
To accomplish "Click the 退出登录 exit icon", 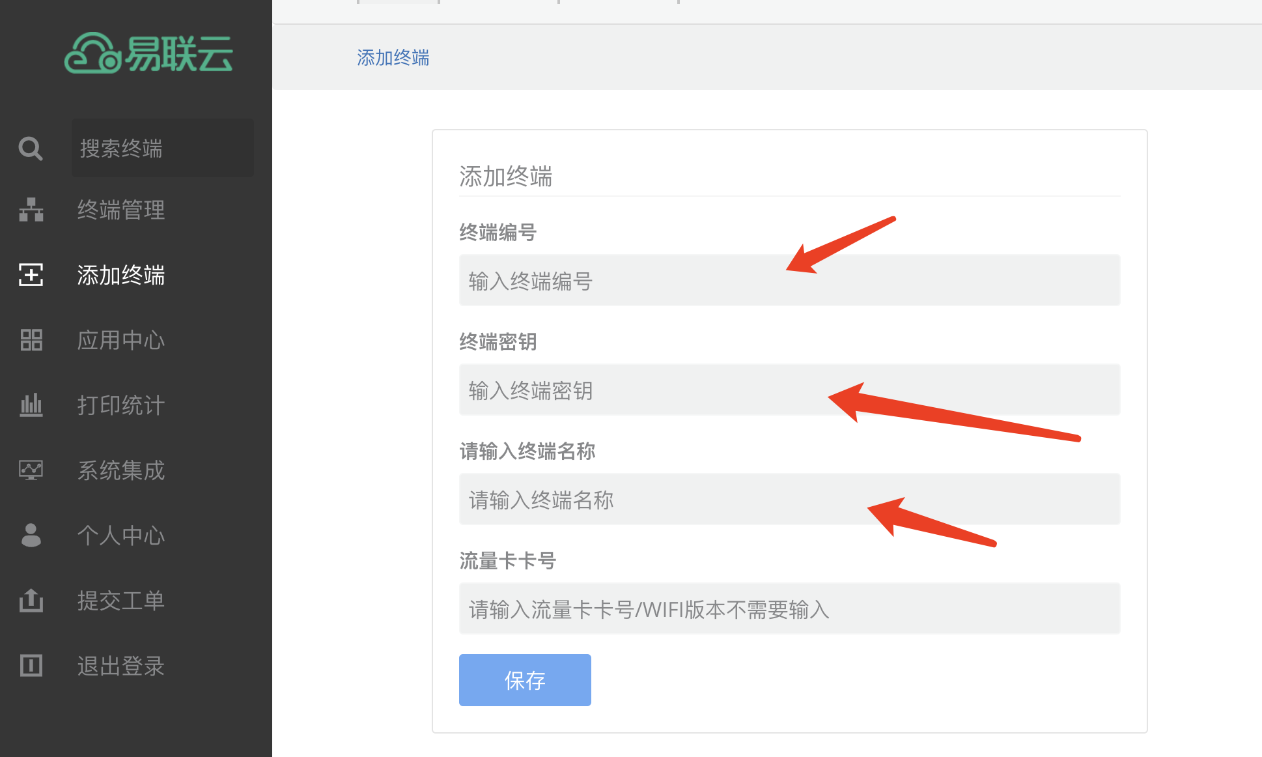I will point(31,666).
